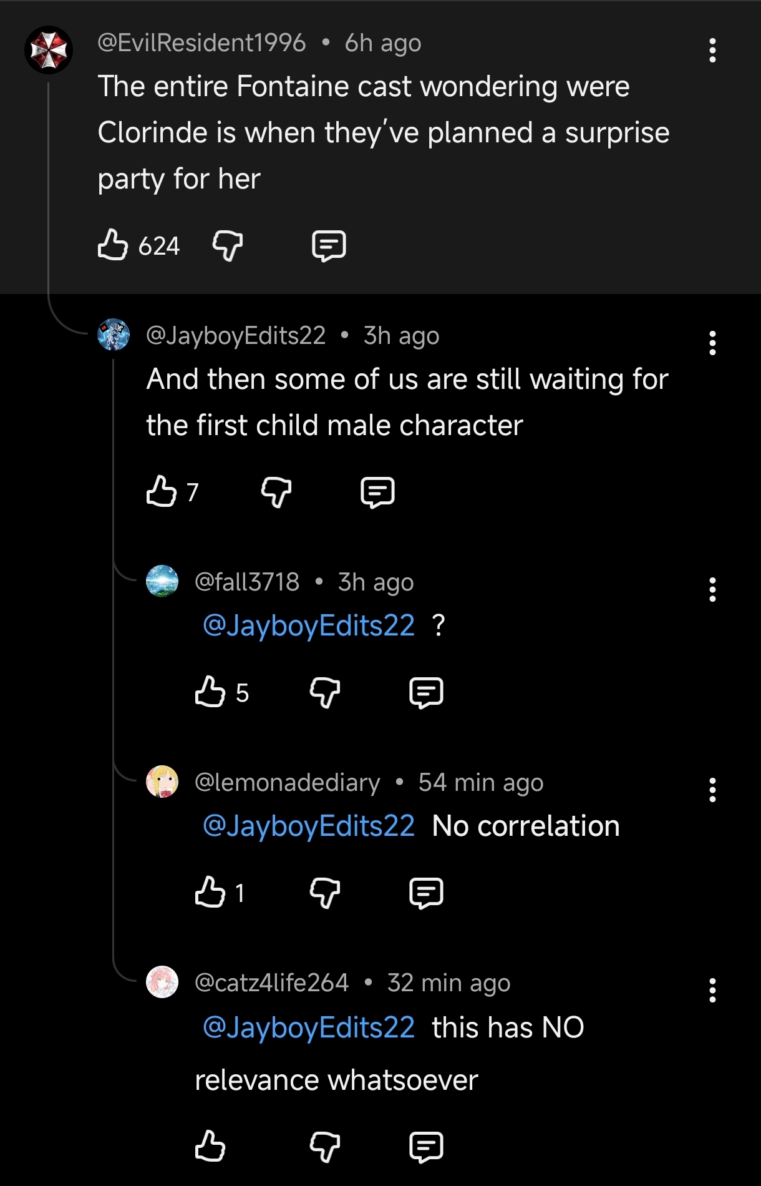
Task: Reply to lemonadediary's comment
Action: (x=426, y=893)
